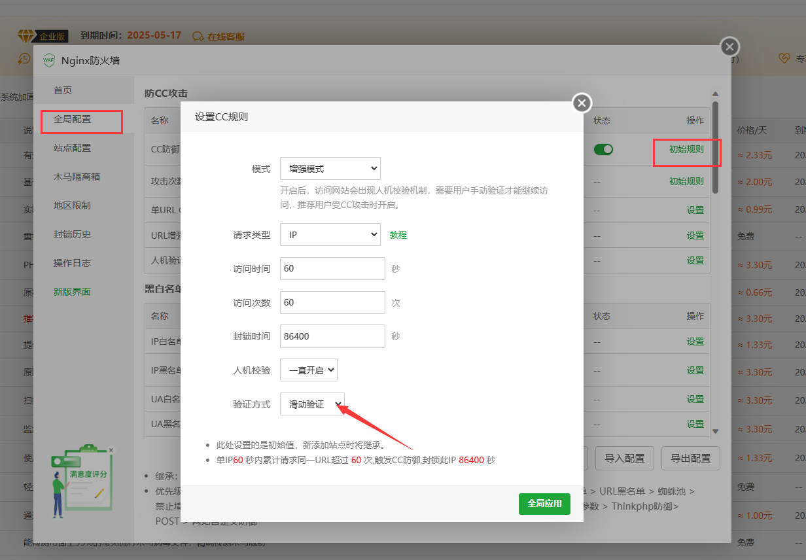Close the Nginx防火墙 window

click(x=729, y=47)
